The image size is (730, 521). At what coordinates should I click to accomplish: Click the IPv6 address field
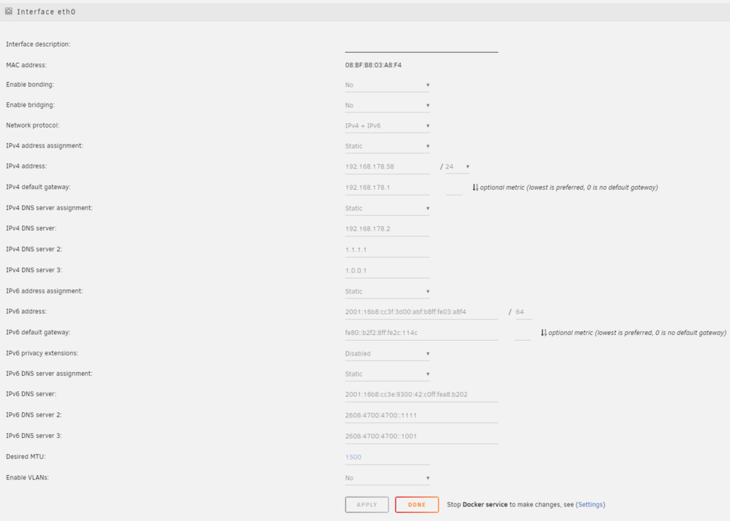[421, 312]
